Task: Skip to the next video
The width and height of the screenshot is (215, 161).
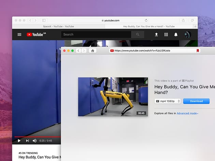Action: [x=27, y=141]
